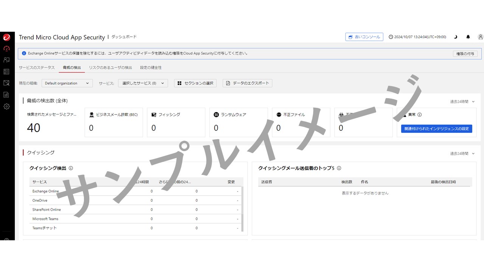Click the 表示するデータがありません message

coord(365,193)
